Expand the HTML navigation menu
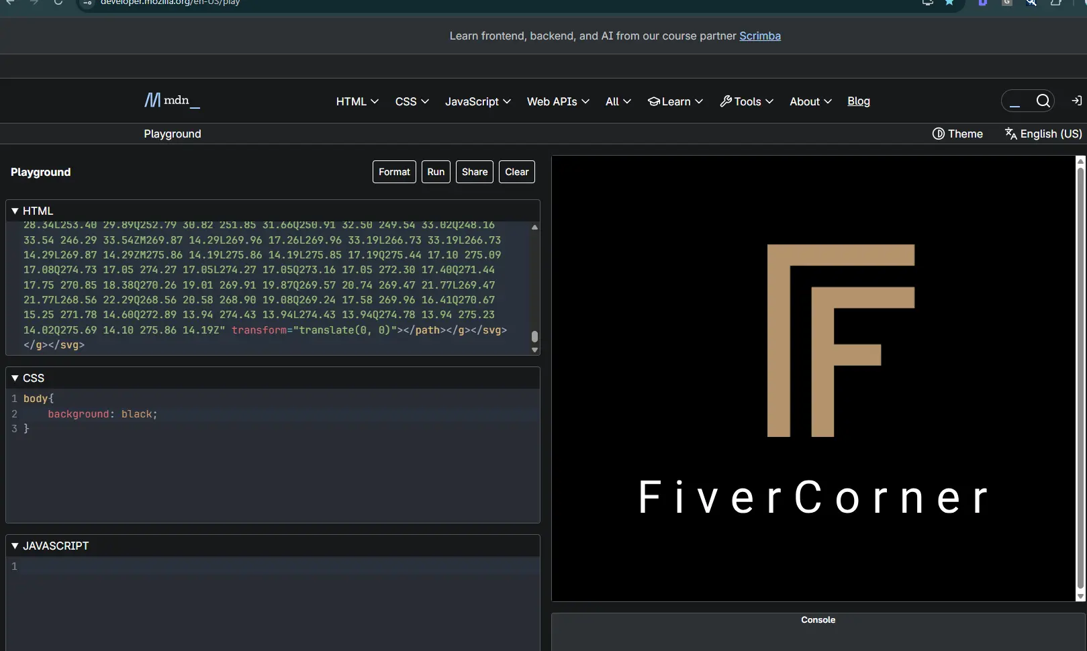This screenshot has height=651, width=1087. (x=357, y=101)
